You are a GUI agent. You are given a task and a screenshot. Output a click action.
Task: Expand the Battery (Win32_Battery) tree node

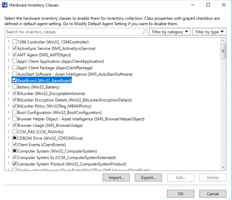(x=8, y=87)
